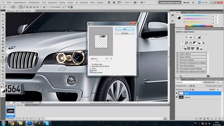This screenshot has height=126, width=224.
Task: Add a Channel Mixer adjustment
Action: (203, 43)
